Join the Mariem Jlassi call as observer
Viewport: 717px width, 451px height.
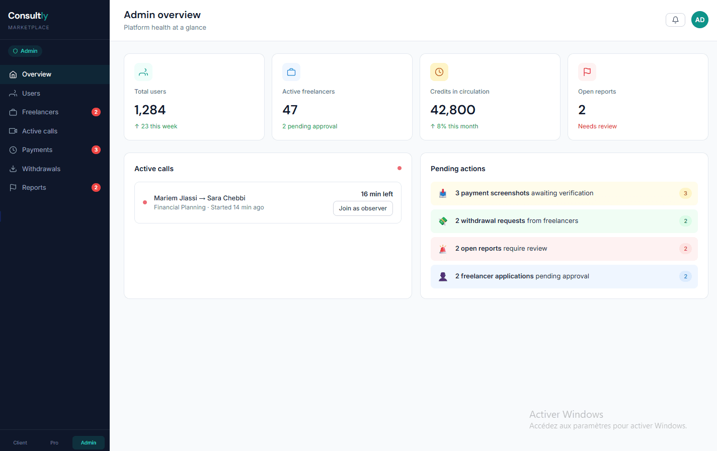[363, 208]
